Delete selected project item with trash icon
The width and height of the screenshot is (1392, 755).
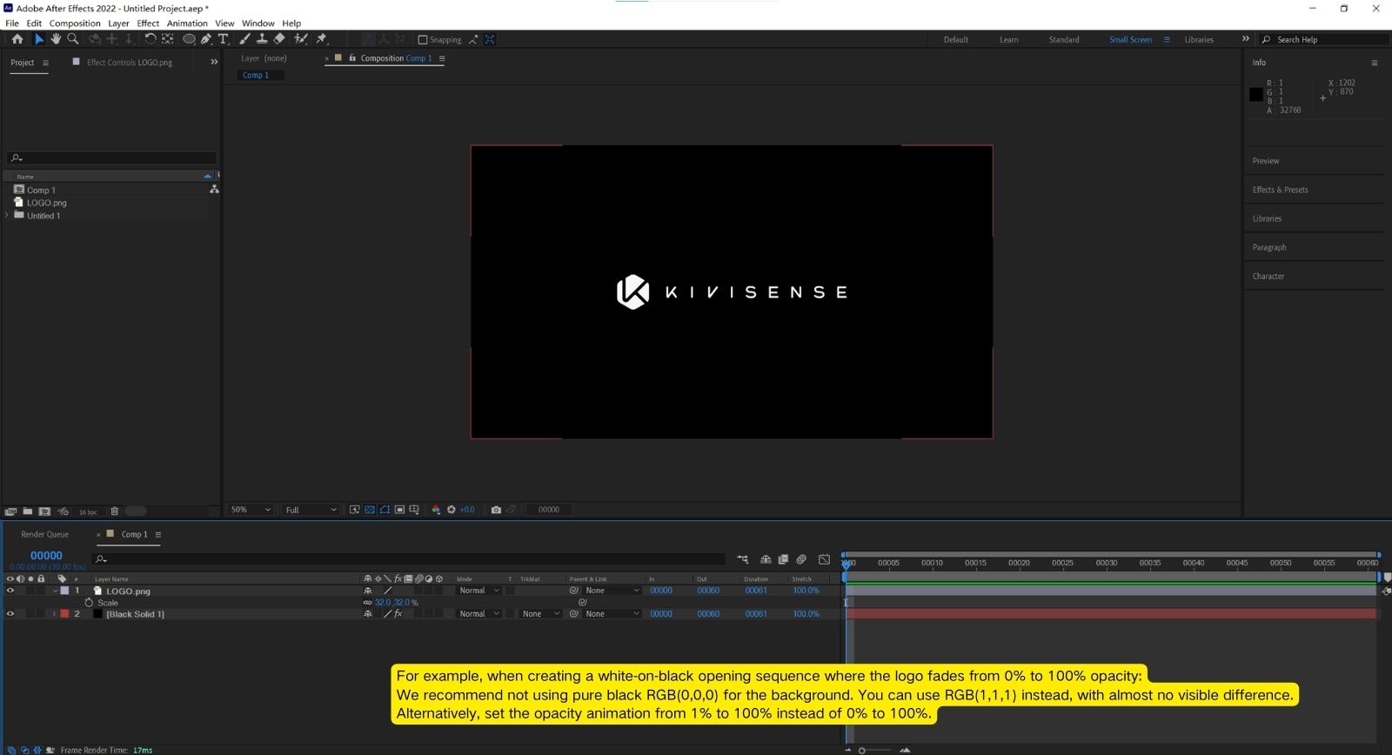coord(114,511)
